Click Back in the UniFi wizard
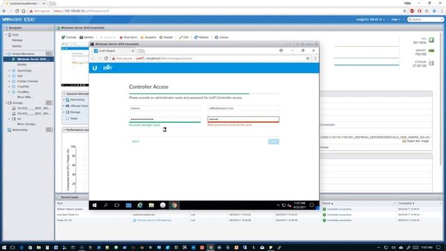446x251 pixels. pyautogui.click(x=136, y=142)
